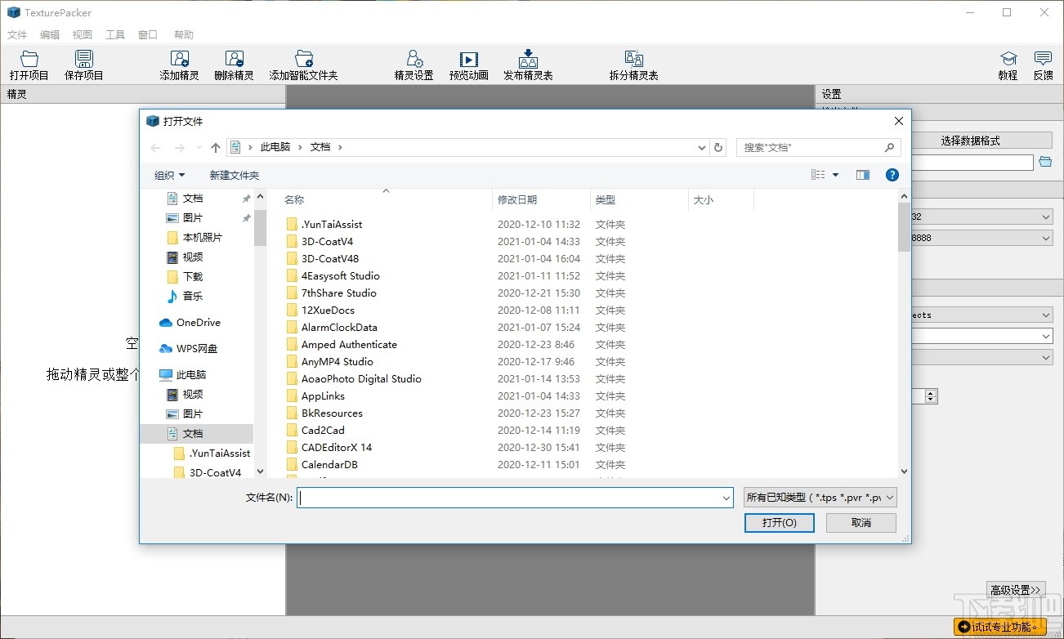The image size is (1064, 639).
Task: Open the Feedback icon
Action: pyautogui.click(x=1043, y=65)
